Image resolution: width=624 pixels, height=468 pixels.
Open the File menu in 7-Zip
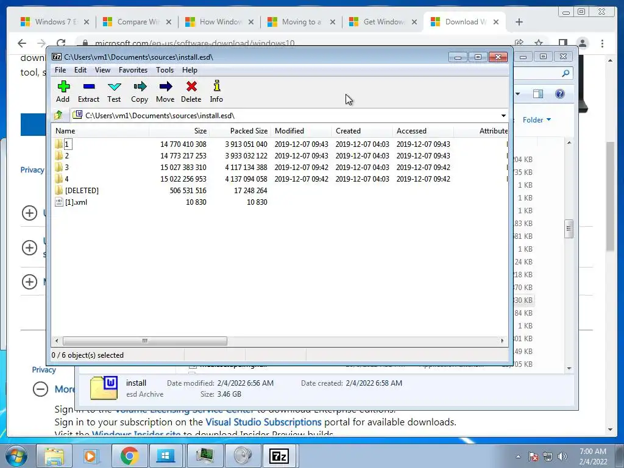point(60,70)
